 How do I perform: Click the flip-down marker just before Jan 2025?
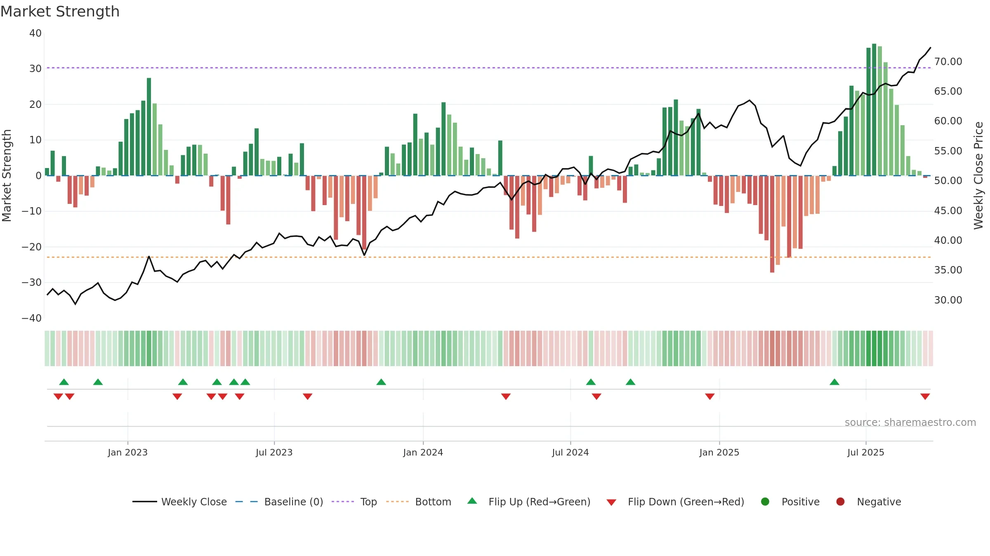[710, 396]
